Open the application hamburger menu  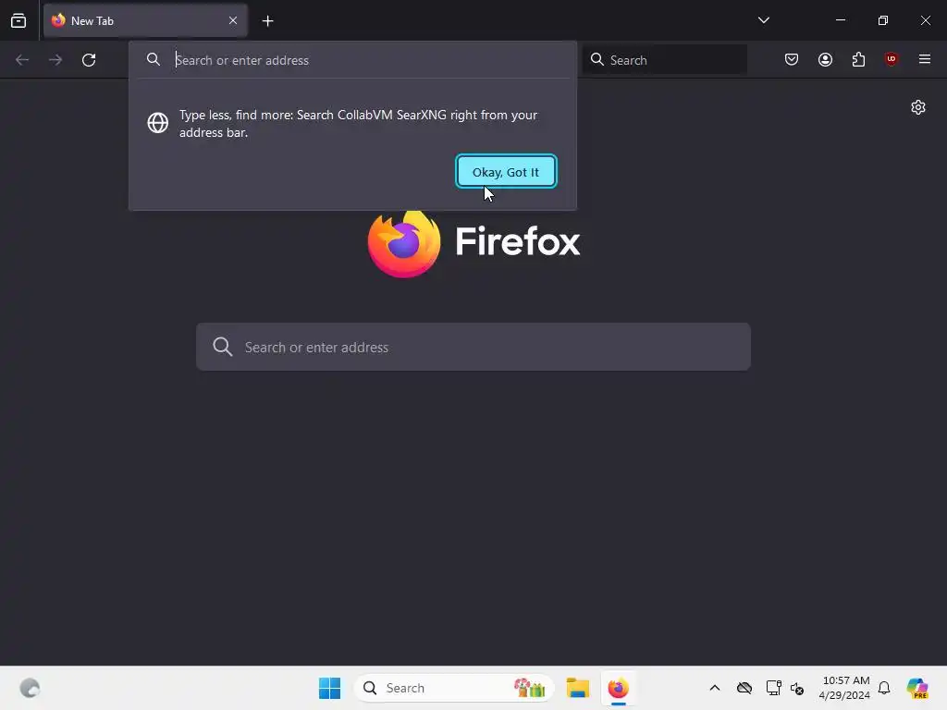point(924,59)
